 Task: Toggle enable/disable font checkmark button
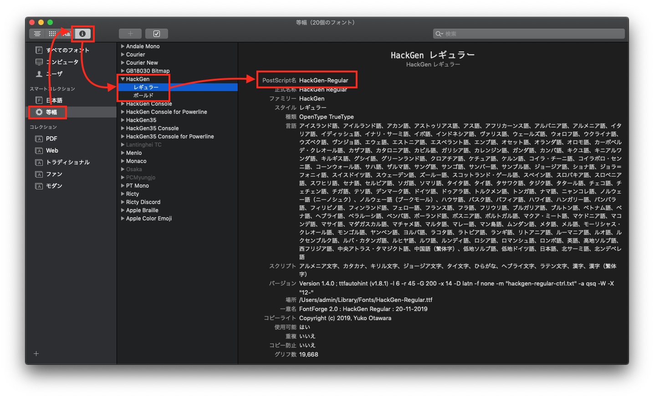157,34
